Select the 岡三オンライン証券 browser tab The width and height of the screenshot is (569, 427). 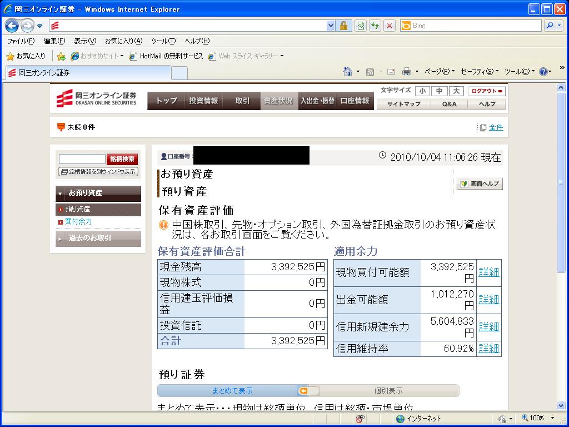pos(88,73)
